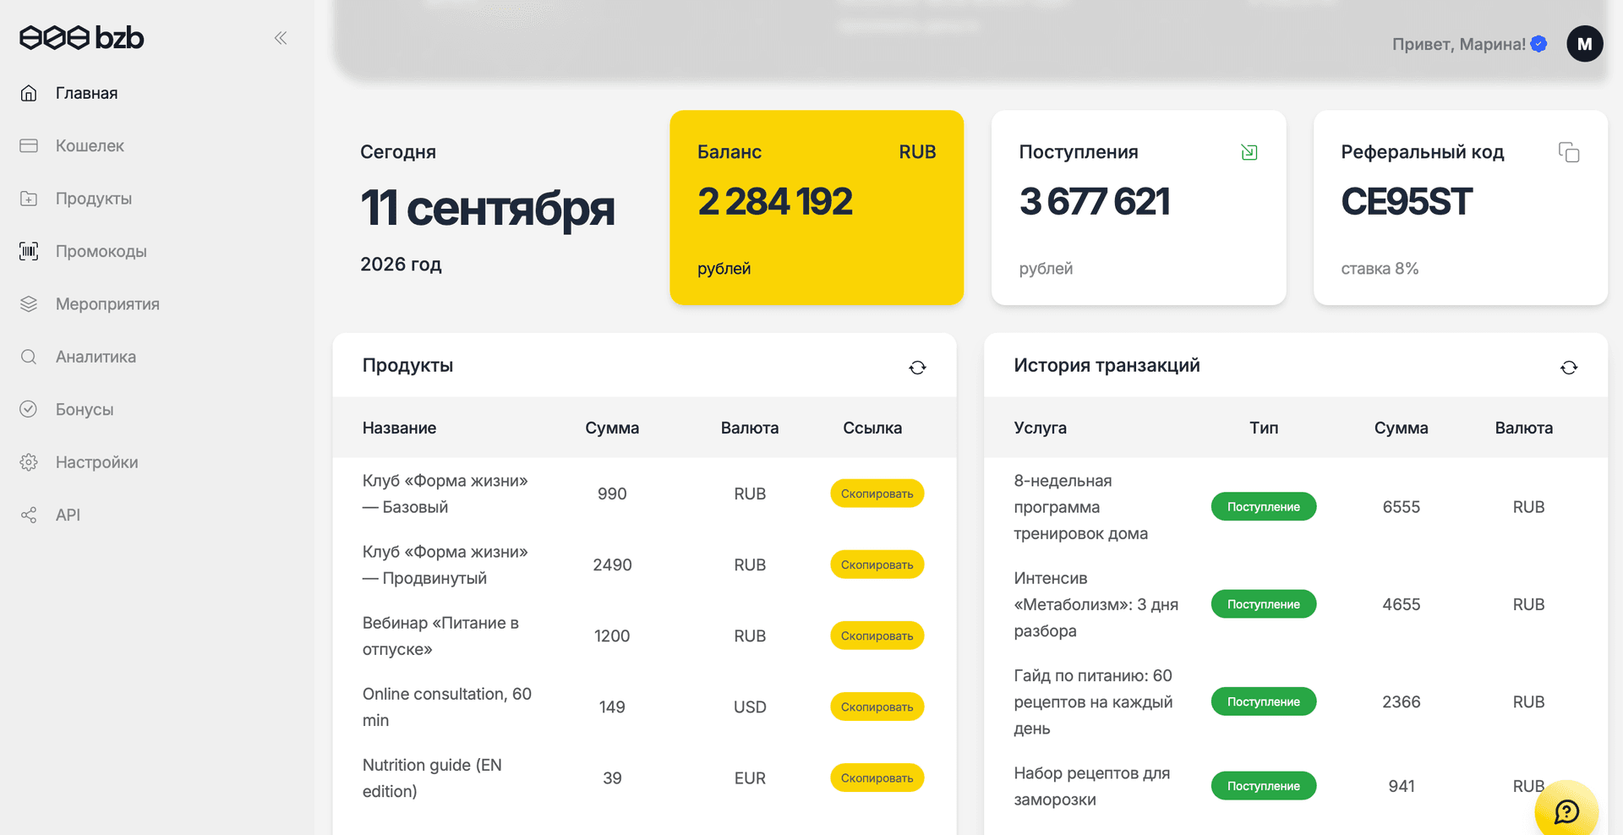Click the bzb logo
This screenshot has height=835, width=1623.
tap(81, 37)
